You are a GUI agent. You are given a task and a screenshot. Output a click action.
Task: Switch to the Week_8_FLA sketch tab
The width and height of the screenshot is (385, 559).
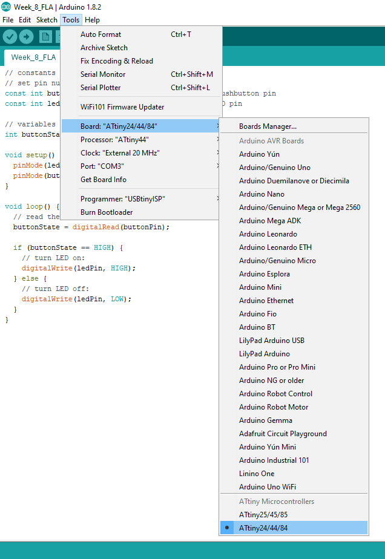(33, 57)
